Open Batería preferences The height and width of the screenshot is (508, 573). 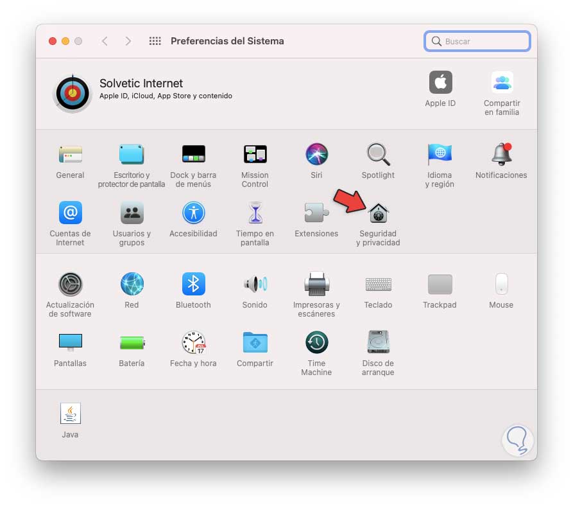(x=132, y=343)
